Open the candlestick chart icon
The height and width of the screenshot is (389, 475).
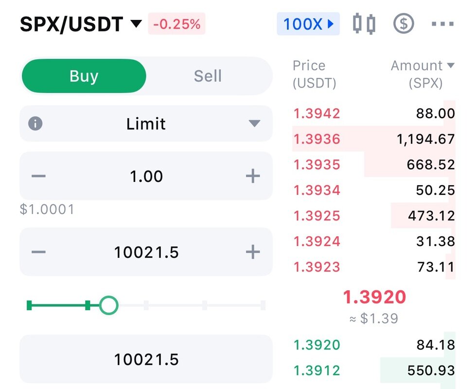pyautogui.click(x=364, y=23)
